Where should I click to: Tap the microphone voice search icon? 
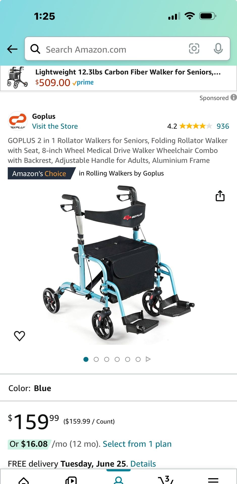point(218,48)
